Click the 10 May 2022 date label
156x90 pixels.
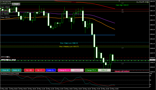tap(4, 89)
